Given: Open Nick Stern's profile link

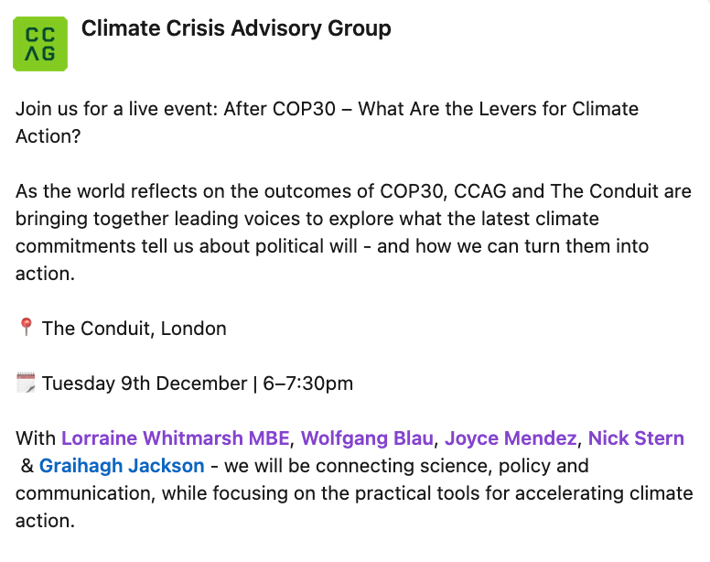Looking at the screenshot, I should (636, 438).
